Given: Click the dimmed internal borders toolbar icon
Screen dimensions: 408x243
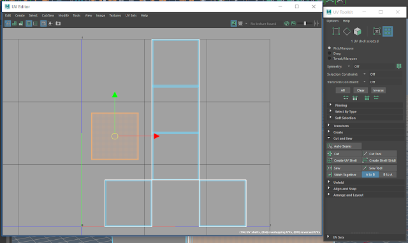Looking at the screenshot, I should click(36, 24).
